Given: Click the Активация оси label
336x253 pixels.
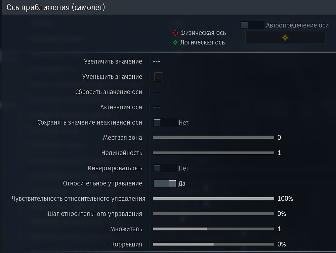Looking at the screenshot, I should [121, 107].
